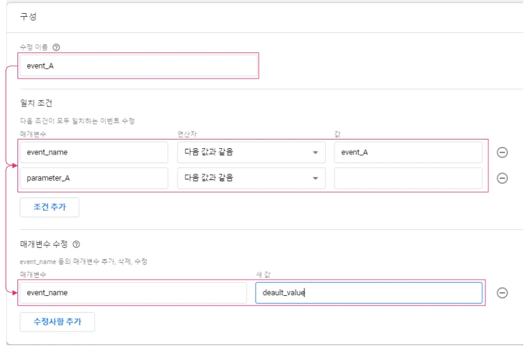
Task: Click the 조건 추가 button
Action: (49, 207)
